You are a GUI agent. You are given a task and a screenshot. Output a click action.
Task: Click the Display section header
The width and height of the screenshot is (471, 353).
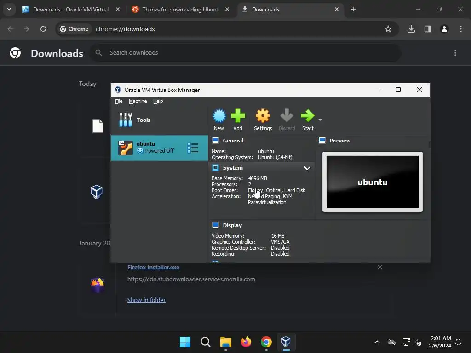(x=232, y=225)
